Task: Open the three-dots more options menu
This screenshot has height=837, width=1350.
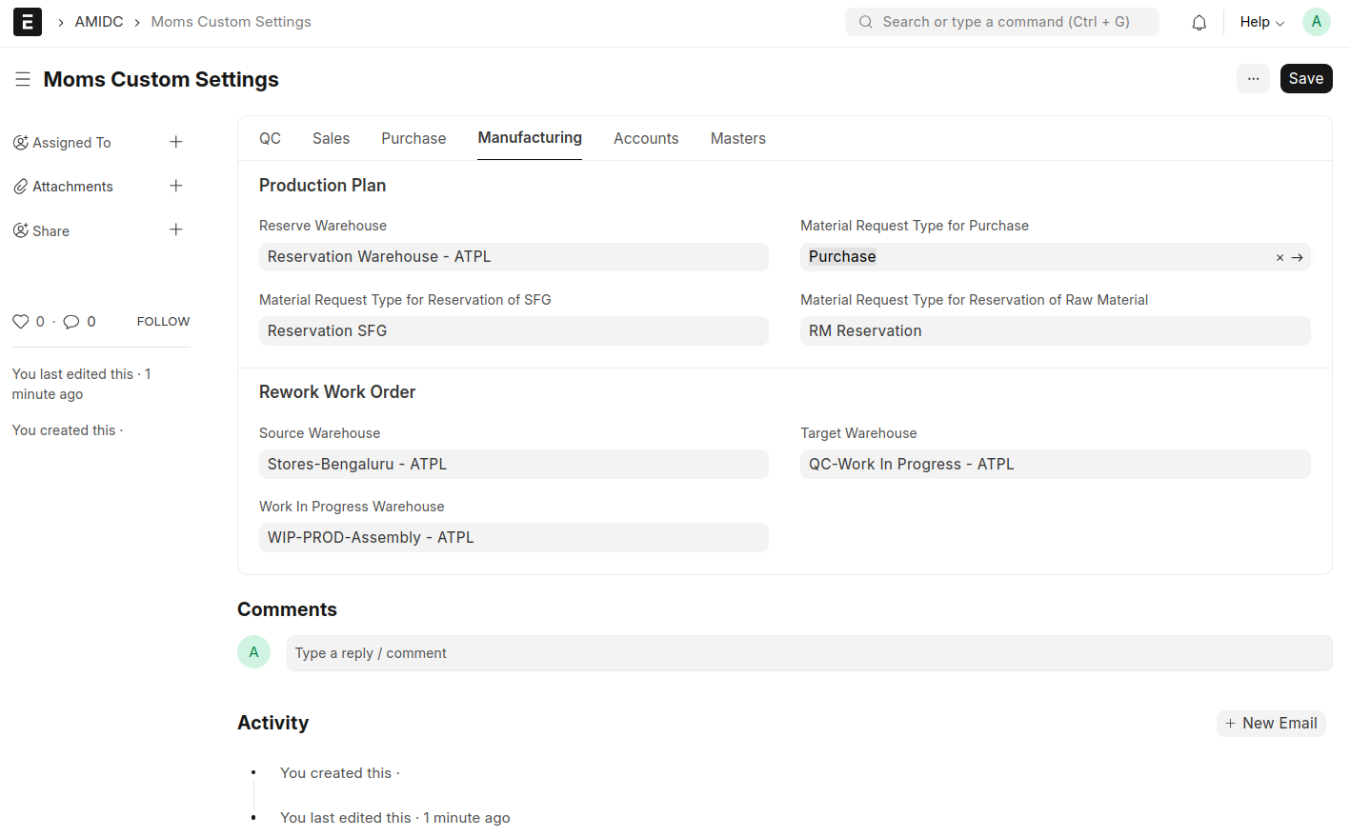Action: [1253, 79]
